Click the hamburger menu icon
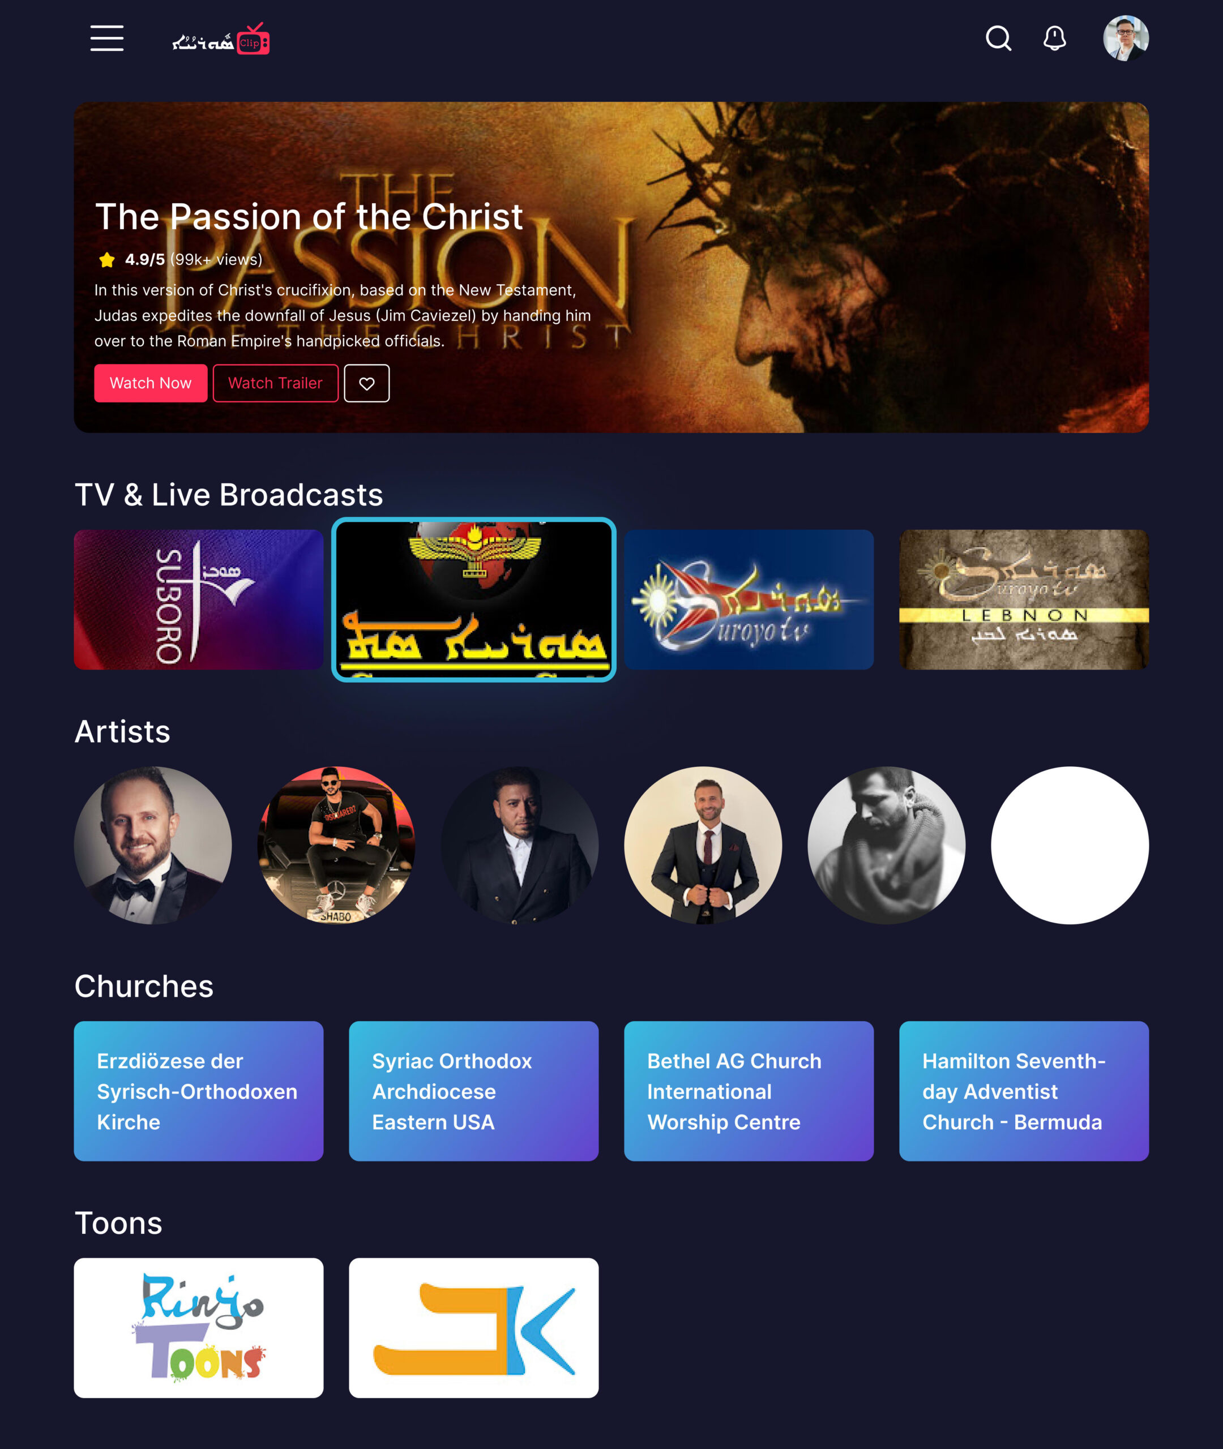This screenshot has width=1223, height=1449. click(x=107, y=37)
